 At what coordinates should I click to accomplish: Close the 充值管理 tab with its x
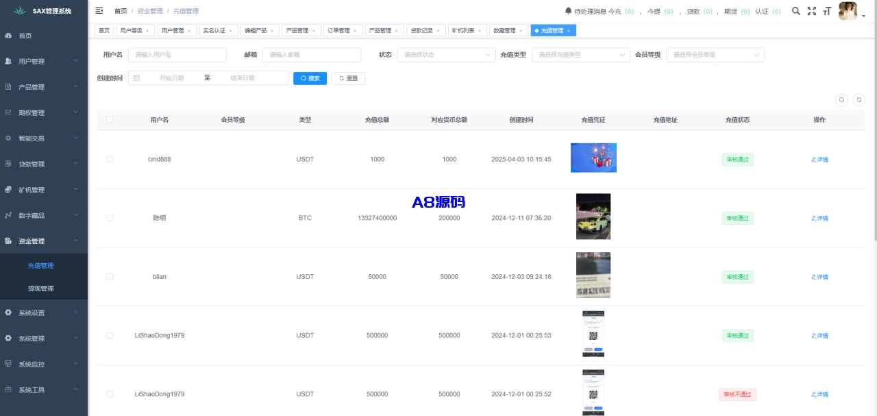pyautogui.click(x=568, y=31)
